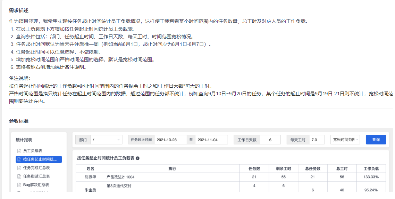This screenshot has height=199, width=395.
Task: Click the 按任务起止时间统计员工负载表 table title
Action: [x=106, y=158]
